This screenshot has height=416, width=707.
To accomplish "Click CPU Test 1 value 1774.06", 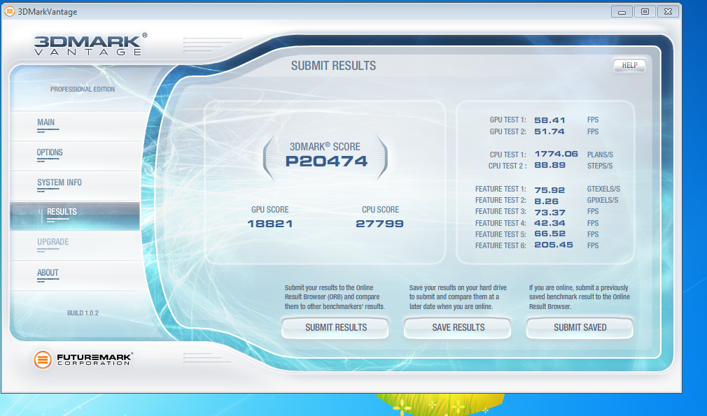I will 556,154.
